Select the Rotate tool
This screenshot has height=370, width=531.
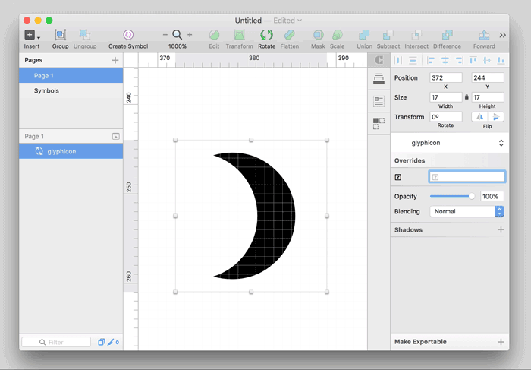click(x=266, y=35)
